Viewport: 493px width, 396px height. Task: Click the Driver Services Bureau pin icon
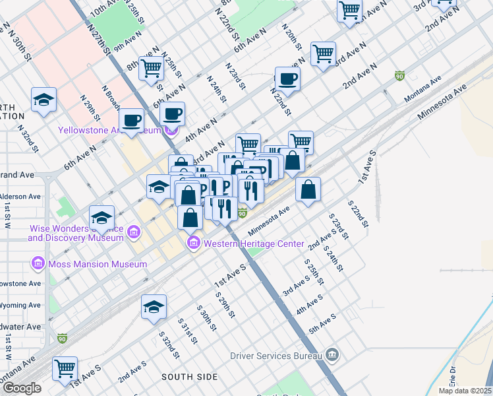click(x=332, y=355)
